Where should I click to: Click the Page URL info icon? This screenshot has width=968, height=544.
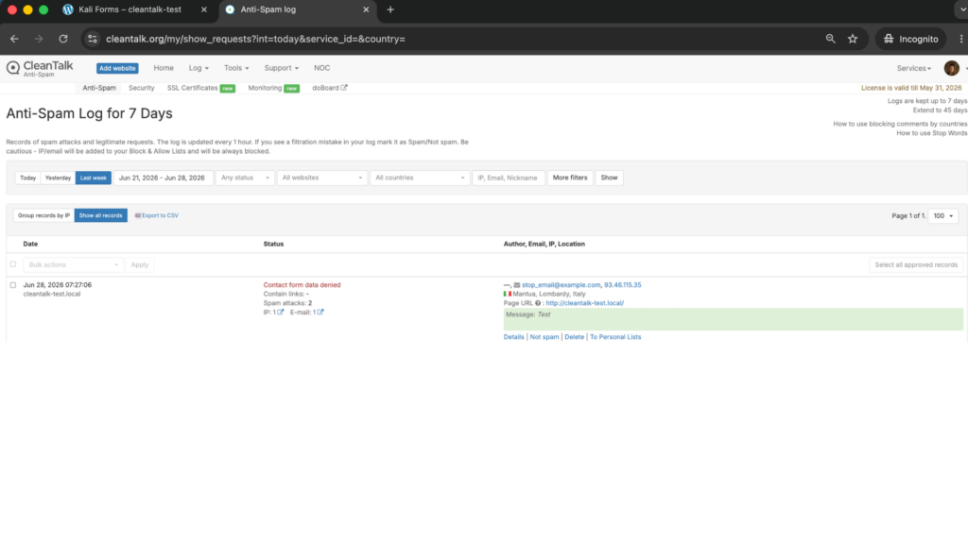click(538, 303)
